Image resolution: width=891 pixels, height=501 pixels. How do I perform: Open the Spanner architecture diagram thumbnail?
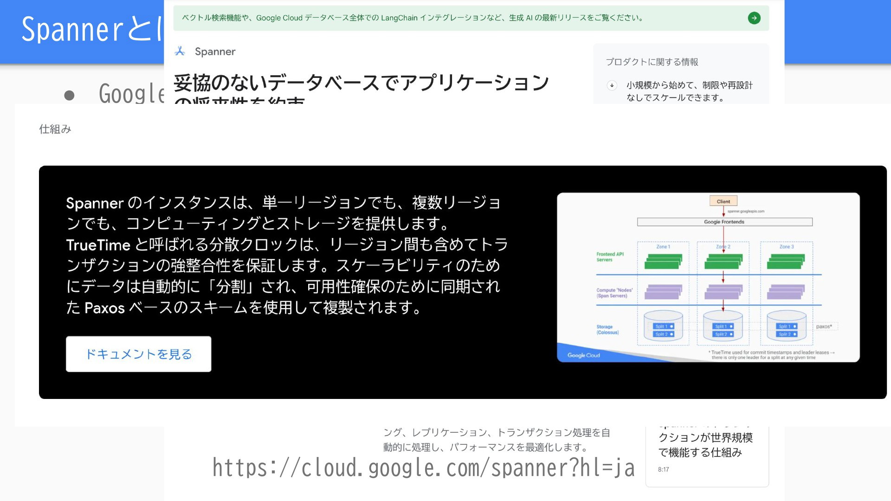point(708,277)
